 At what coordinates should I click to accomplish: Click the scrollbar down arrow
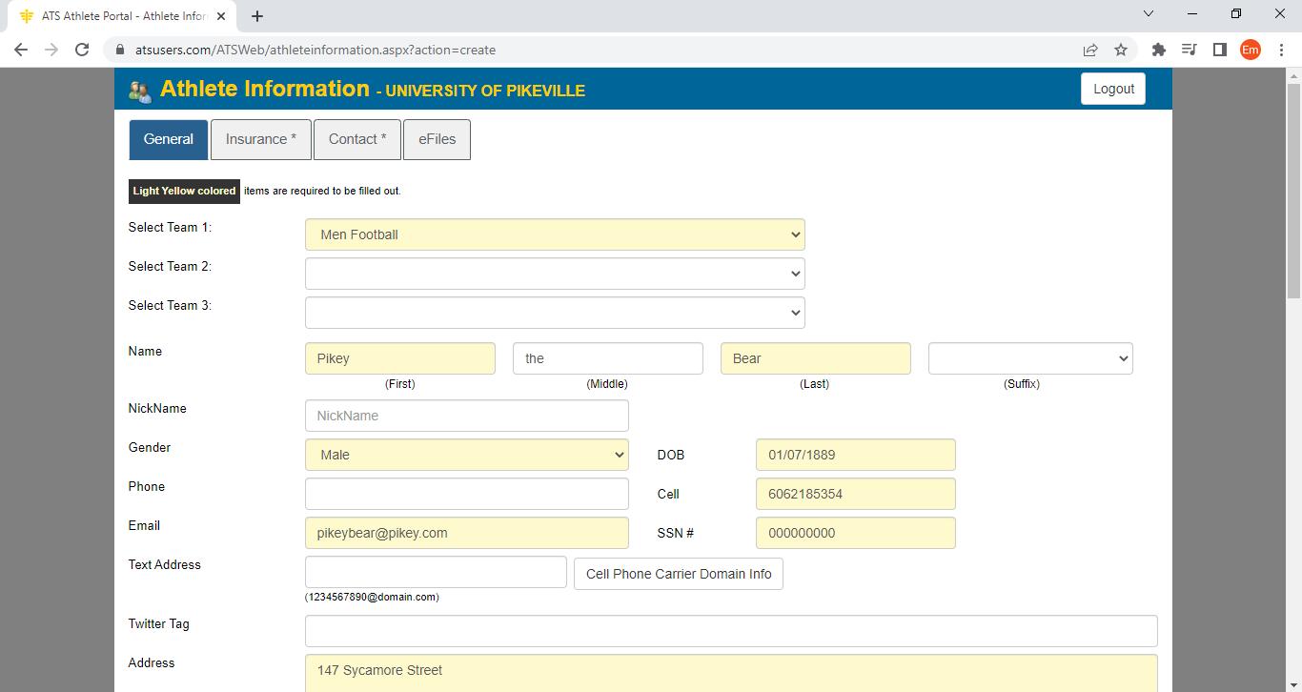point(1293,684)
